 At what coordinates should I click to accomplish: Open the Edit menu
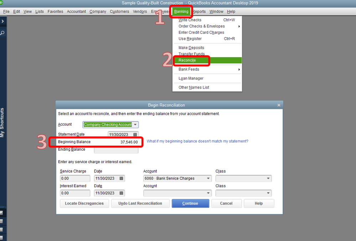tap(16, 11)
